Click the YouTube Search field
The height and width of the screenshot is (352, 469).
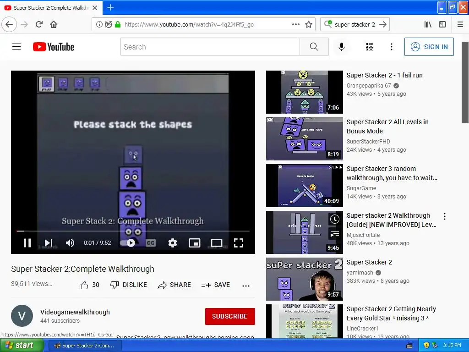210,47
